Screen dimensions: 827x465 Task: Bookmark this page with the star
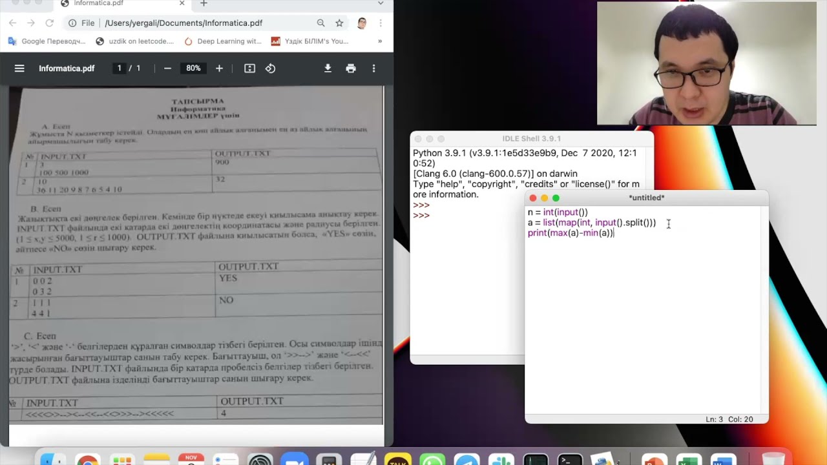pyautogui.click(x=339, y=23)
